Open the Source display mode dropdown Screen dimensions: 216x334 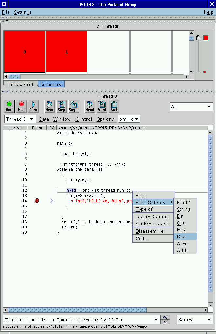point(195,320)
